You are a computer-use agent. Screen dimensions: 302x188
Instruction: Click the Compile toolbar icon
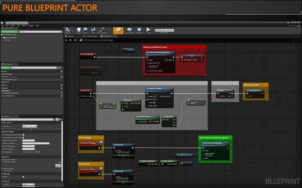point(68,30)
